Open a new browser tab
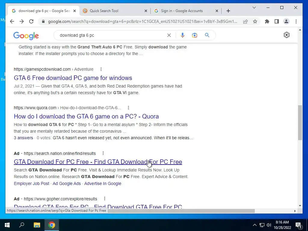The image size is (308, 231). [x=228, y=11]
